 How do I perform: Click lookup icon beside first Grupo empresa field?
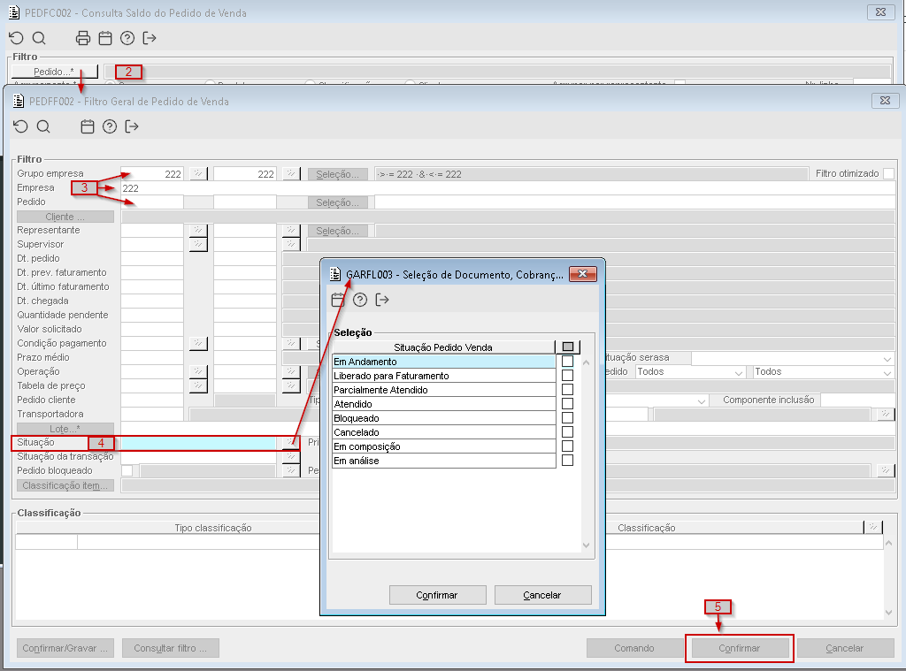coord(198,173)
